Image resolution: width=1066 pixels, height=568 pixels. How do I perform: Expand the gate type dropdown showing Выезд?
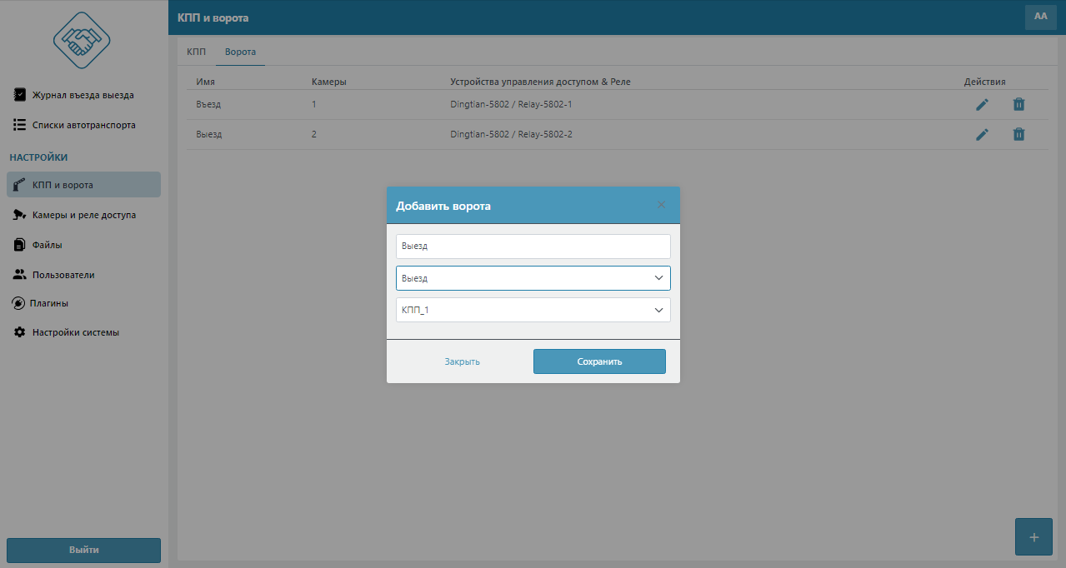tap(533, 278)
